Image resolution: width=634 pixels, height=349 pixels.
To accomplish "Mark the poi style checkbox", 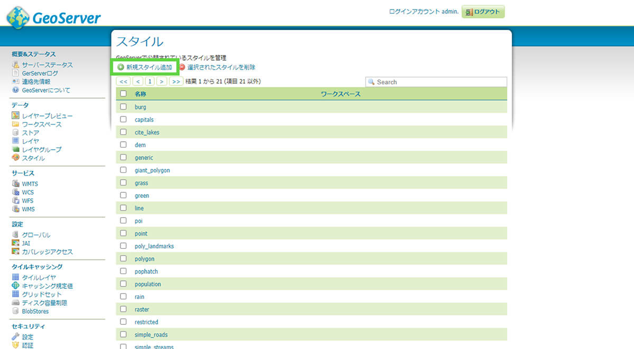I will (x=124, y=220).
